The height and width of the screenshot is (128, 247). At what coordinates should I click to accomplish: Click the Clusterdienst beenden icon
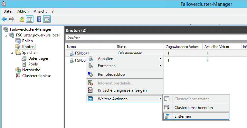pos(167,108)
